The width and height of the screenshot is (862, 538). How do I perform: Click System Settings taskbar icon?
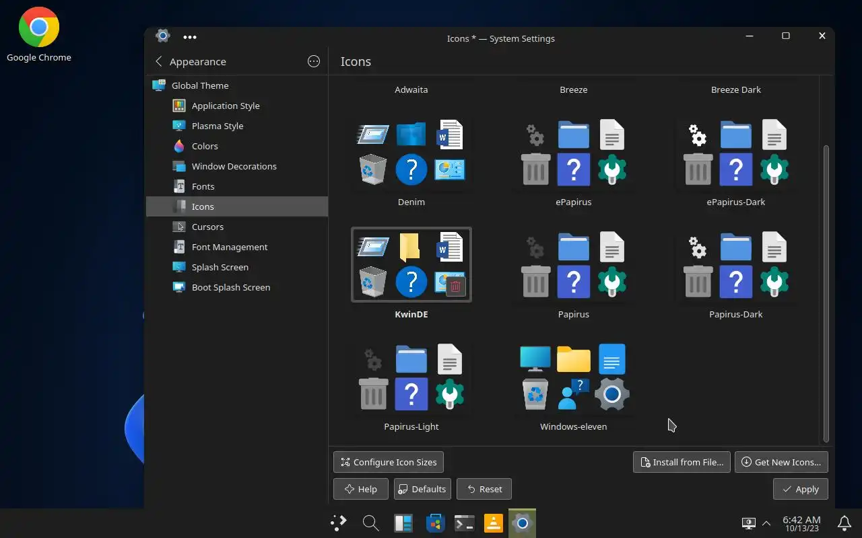click(522, 523)
